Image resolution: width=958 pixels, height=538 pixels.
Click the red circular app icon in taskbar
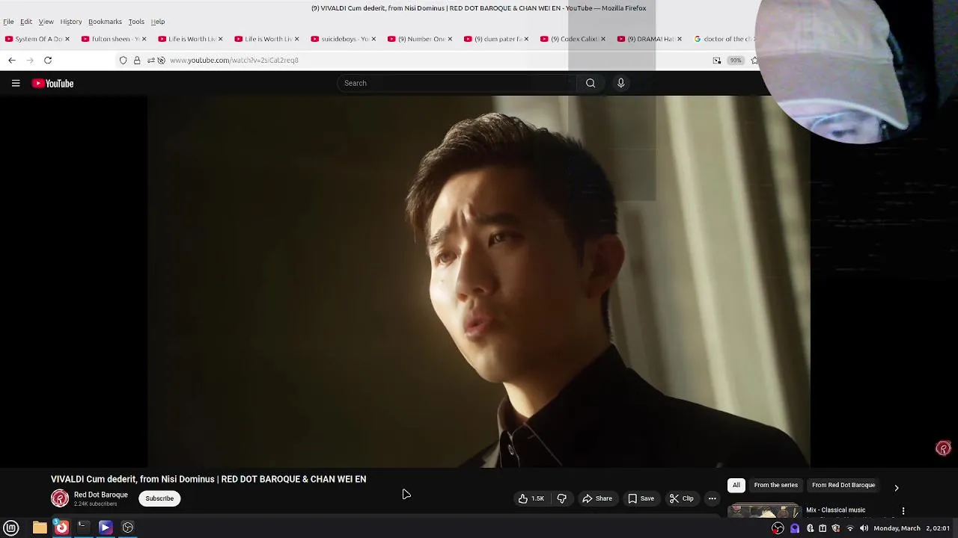61,528
